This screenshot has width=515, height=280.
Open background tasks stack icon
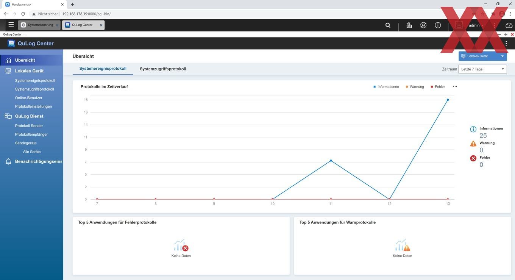[x=409, y=25]
